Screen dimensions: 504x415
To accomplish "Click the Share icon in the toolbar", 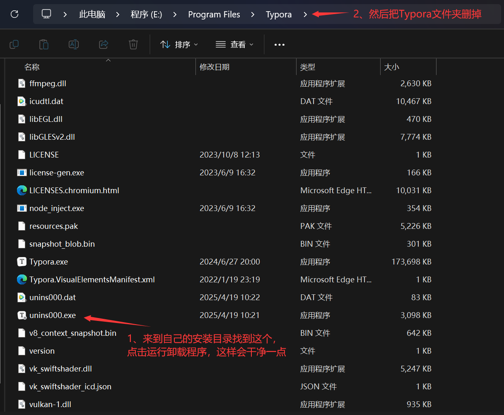I will coord(103,44).
